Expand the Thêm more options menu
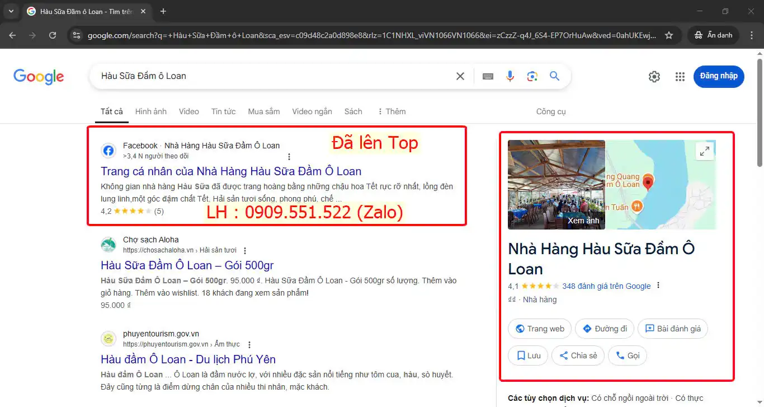764x407 pixels. 392,111
